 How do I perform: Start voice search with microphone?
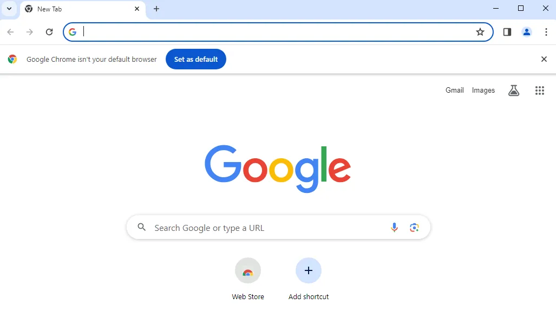click(394, 227)
